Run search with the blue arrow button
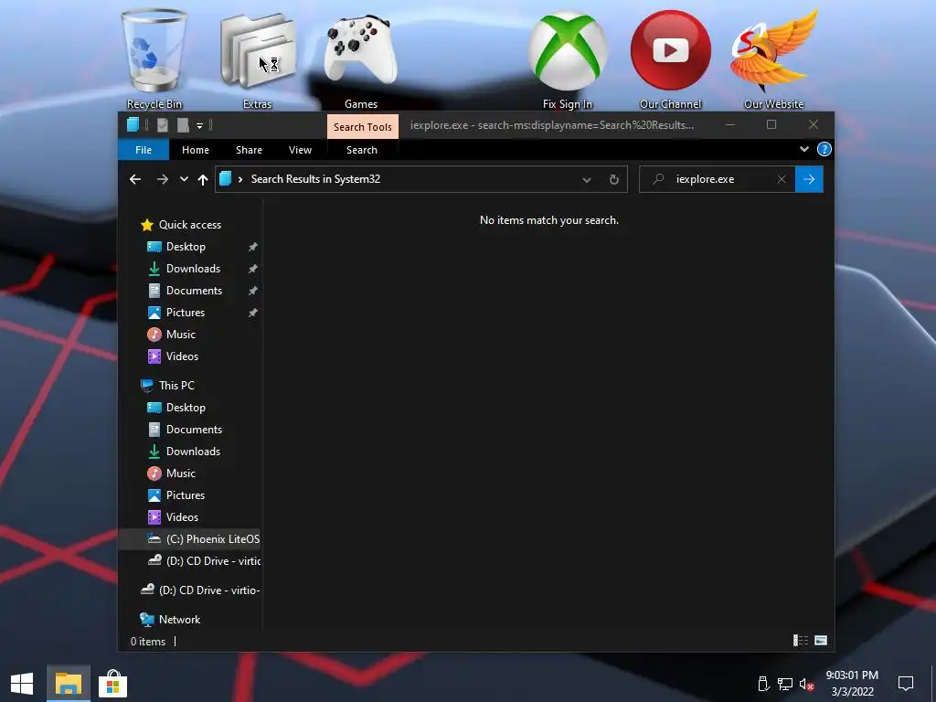 click(809, 179)
